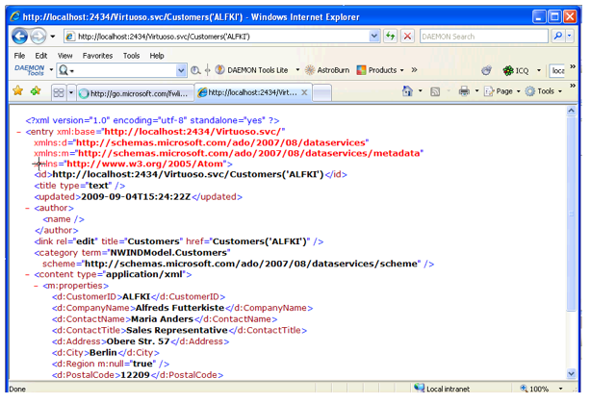Click the vertical scrollbar down arrow
This screenshot has height=404, width=590.
[x=571, y=373]
